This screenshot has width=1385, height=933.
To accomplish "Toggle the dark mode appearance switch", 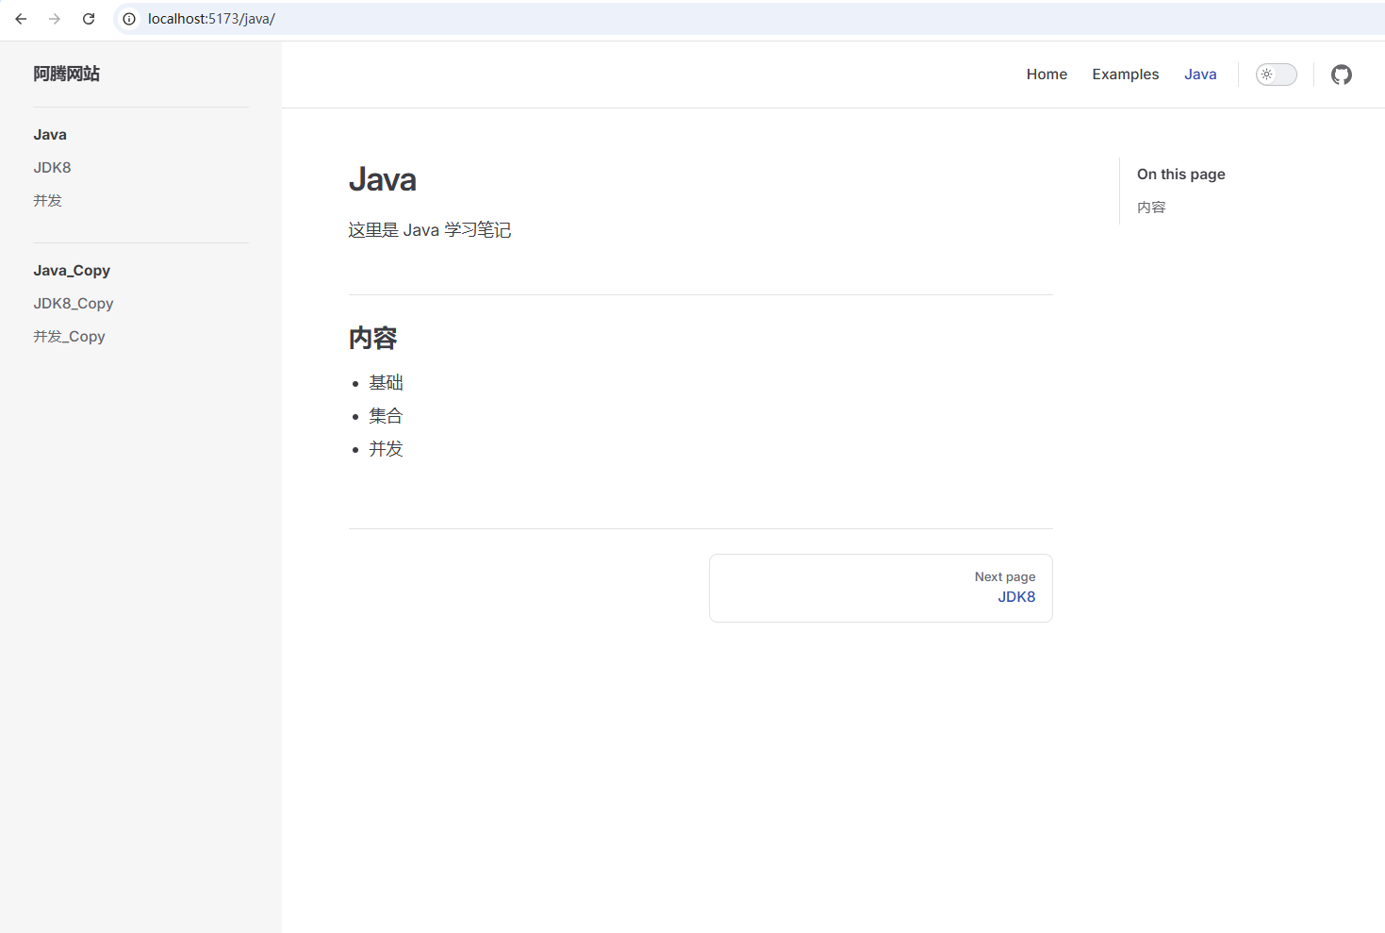I will click(x=1276, y=75).
